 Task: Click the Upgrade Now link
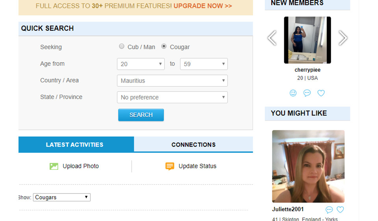click(x=202, y=6)
